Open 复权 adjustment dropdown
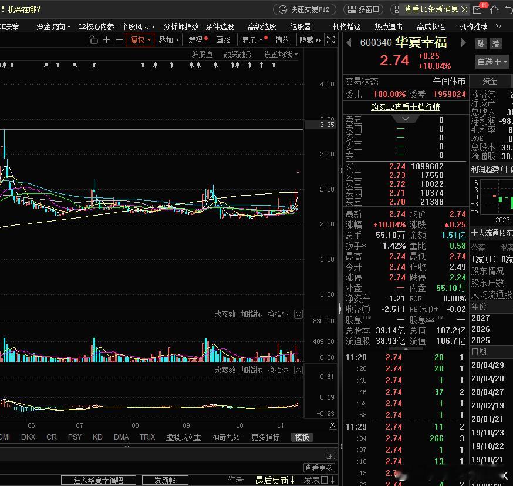 pyautogui.click(x=140, y=40)
